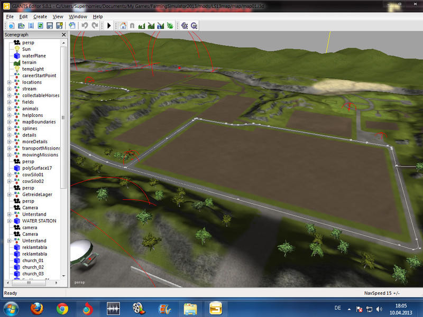Image resolution: width=423 pixels, height=317 pixels.
Task: Click the first checkered sphere toolbar icon
Action: pyautogui.click(x=185, y=25)
